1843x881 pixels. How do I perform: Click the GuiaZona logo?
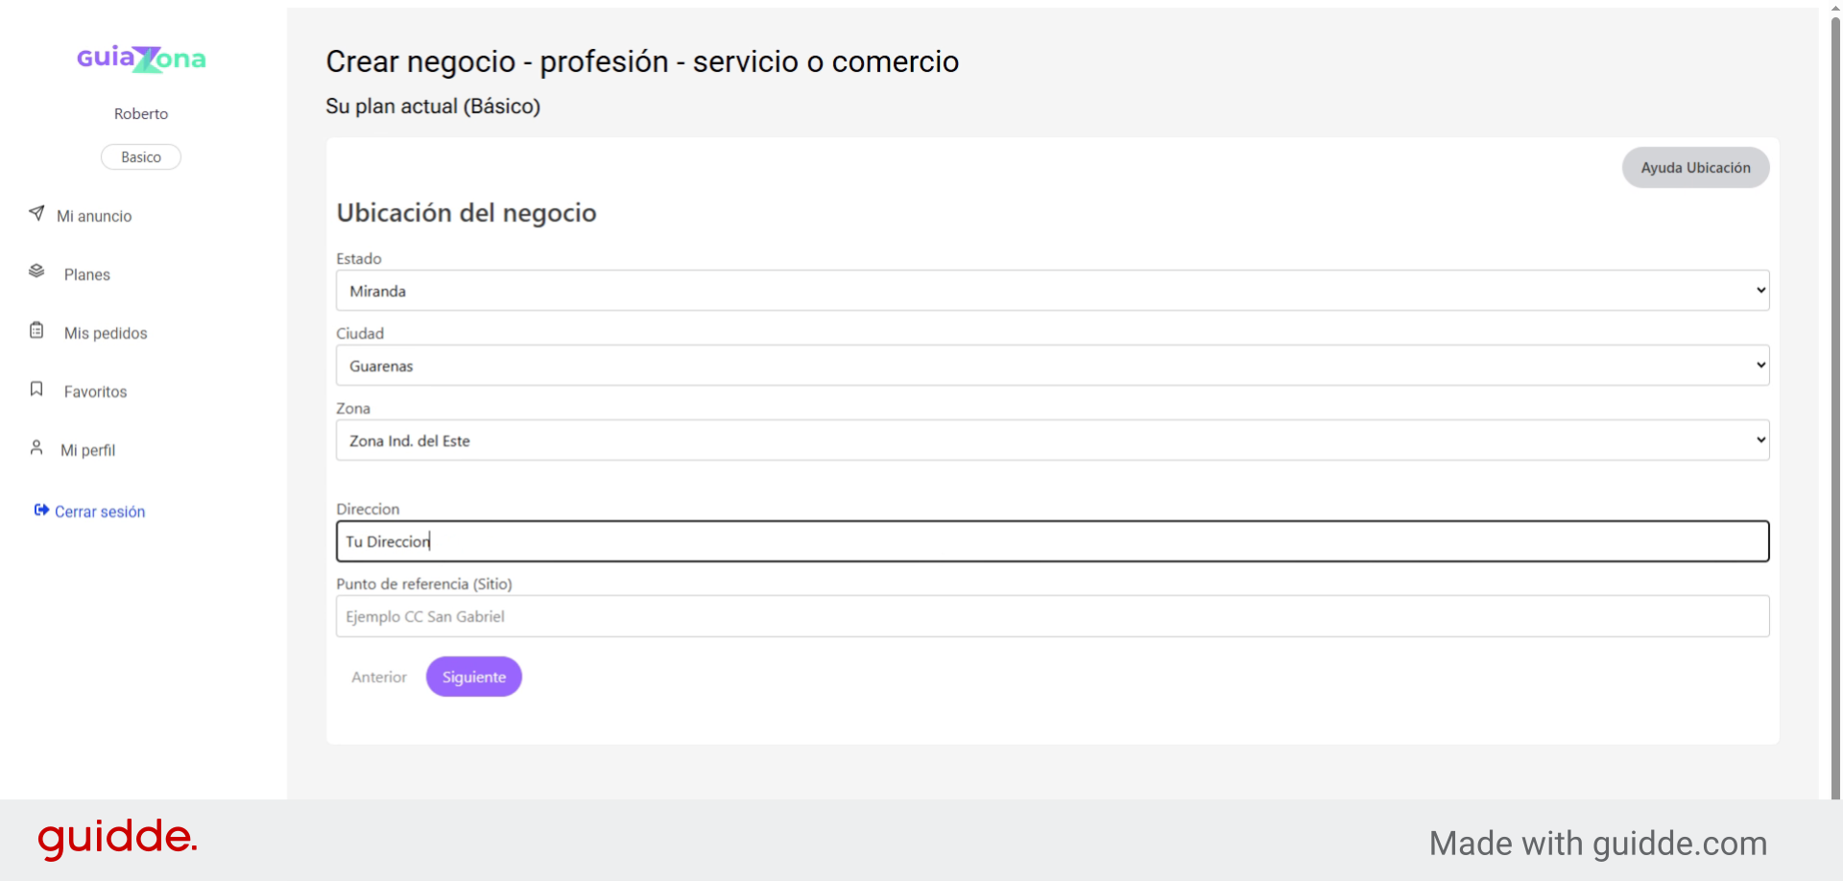point(141,59)
